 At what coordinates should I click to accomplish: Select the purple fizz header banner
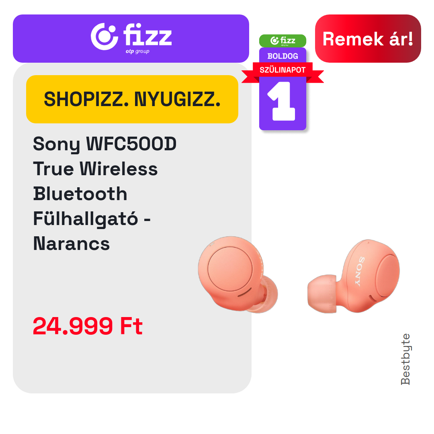pyautogui.click(x=131, y=39)
